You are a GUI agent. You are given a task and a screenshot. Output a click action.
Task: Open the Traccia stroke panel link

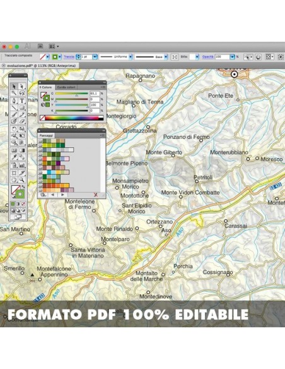pyautogui.click(x=69, y=57)
